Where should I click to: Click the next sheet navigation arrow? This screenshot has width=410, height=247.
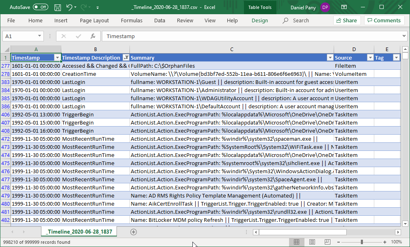24,232
